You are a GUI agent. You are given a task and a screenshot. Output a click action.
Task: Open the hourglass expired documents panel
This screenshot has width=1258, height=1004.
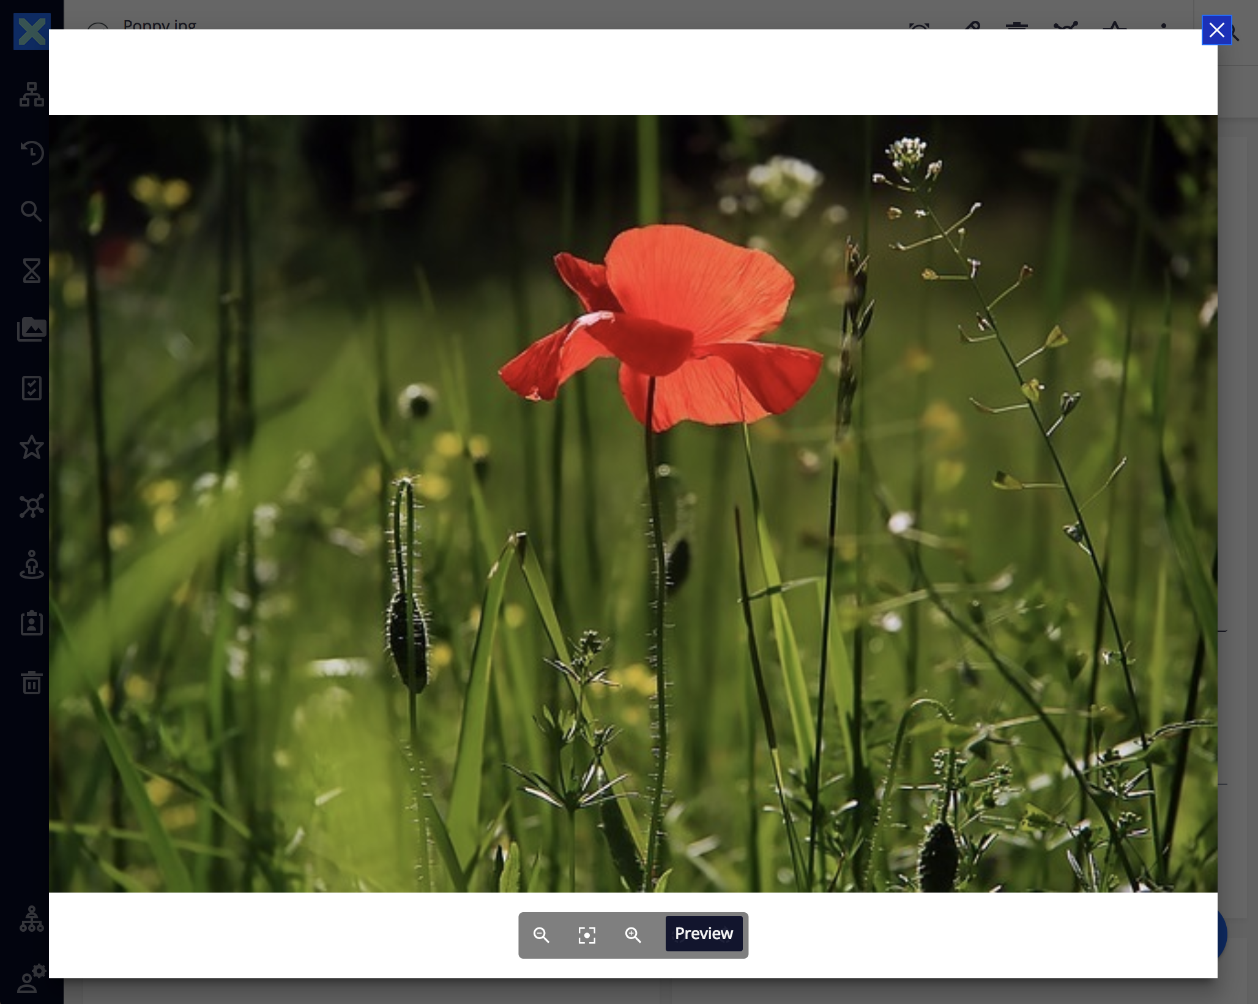click(32, 270)
